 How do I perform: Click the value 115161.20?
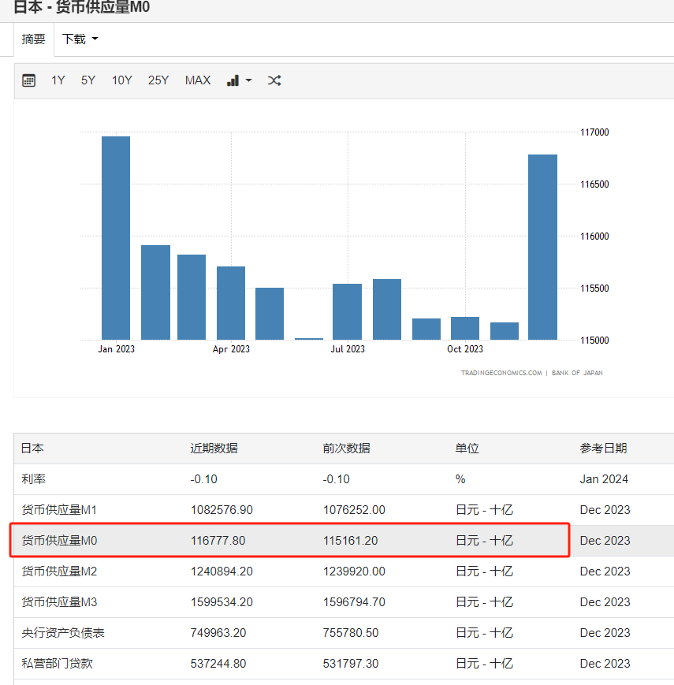click(350, 541)
